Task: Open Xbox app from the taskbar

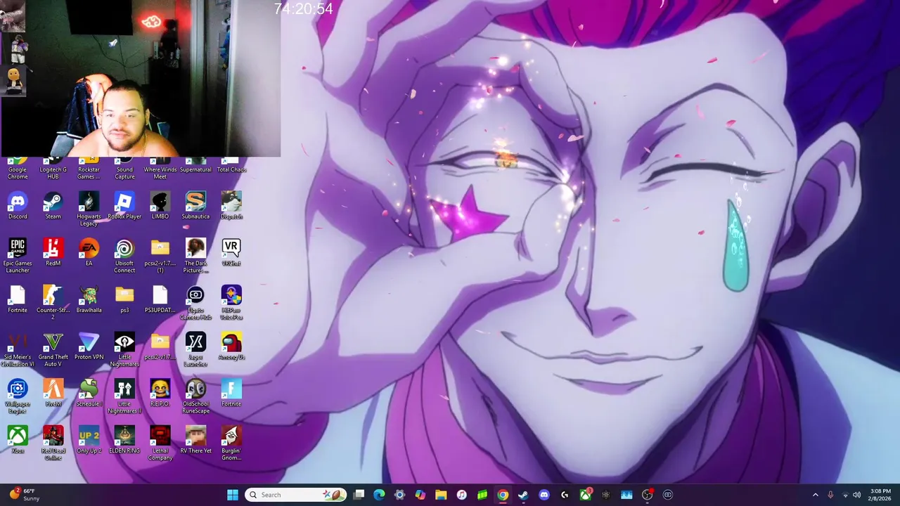Action: [585, 495]
